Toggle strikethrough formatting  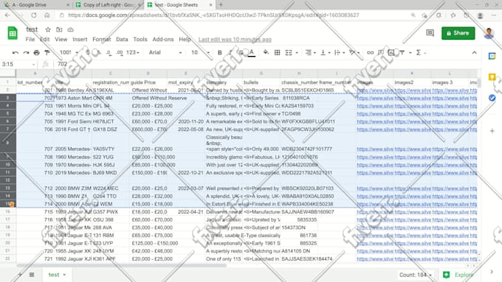coord(241,53)
